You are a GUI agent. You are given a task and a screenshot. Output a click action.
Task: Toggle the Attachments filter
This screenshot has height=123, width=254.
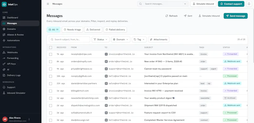point(158,39)
